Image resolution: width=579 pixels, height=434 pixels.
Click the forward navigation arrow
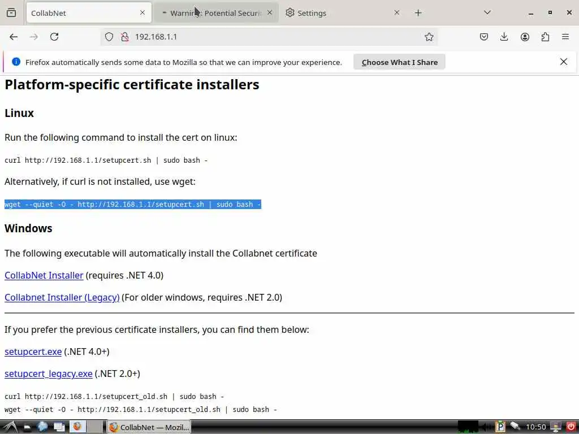point(33,37)
